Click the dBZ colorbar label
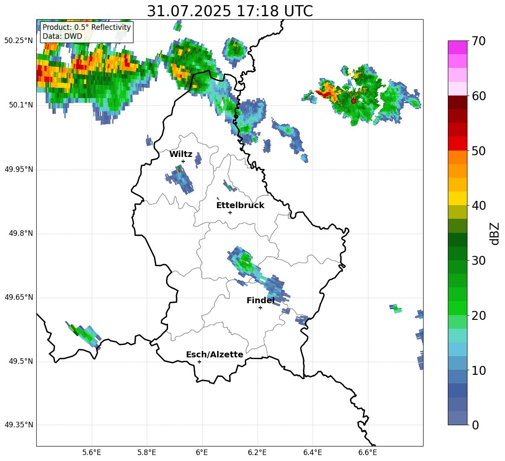This screenshot has height=461, width=505. pyautogui.click(x=494, y=233)
